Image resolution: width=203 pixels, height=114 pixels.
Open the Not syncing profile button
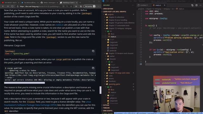pos(89,6)
